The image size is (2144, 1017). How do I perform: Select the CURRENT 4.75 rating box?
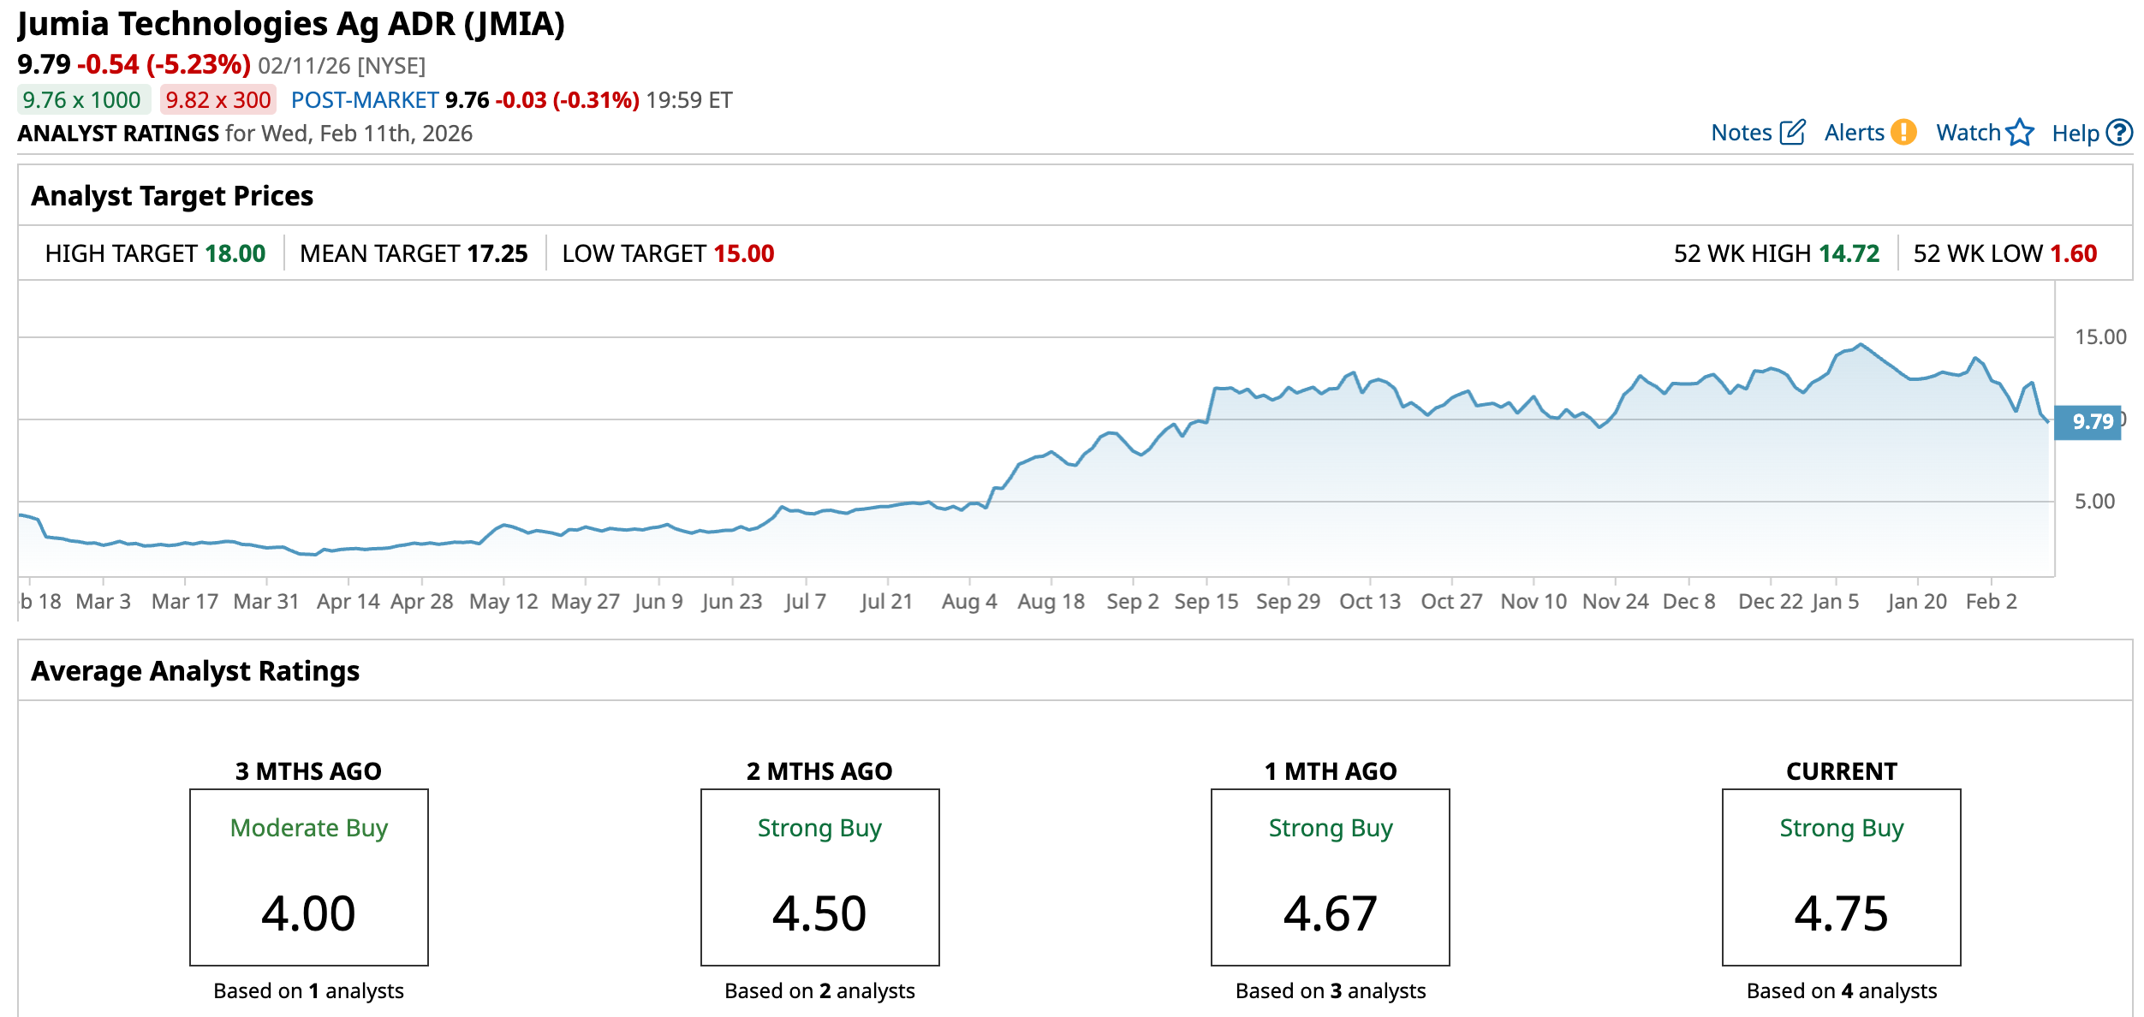1841,877
